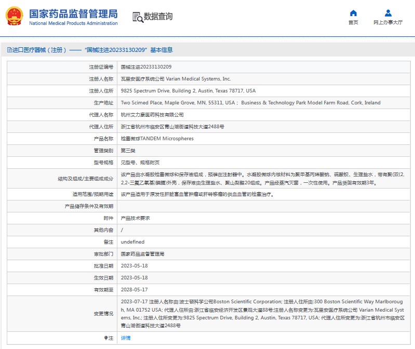Click the national emblem logo

[x=14, y=16]
